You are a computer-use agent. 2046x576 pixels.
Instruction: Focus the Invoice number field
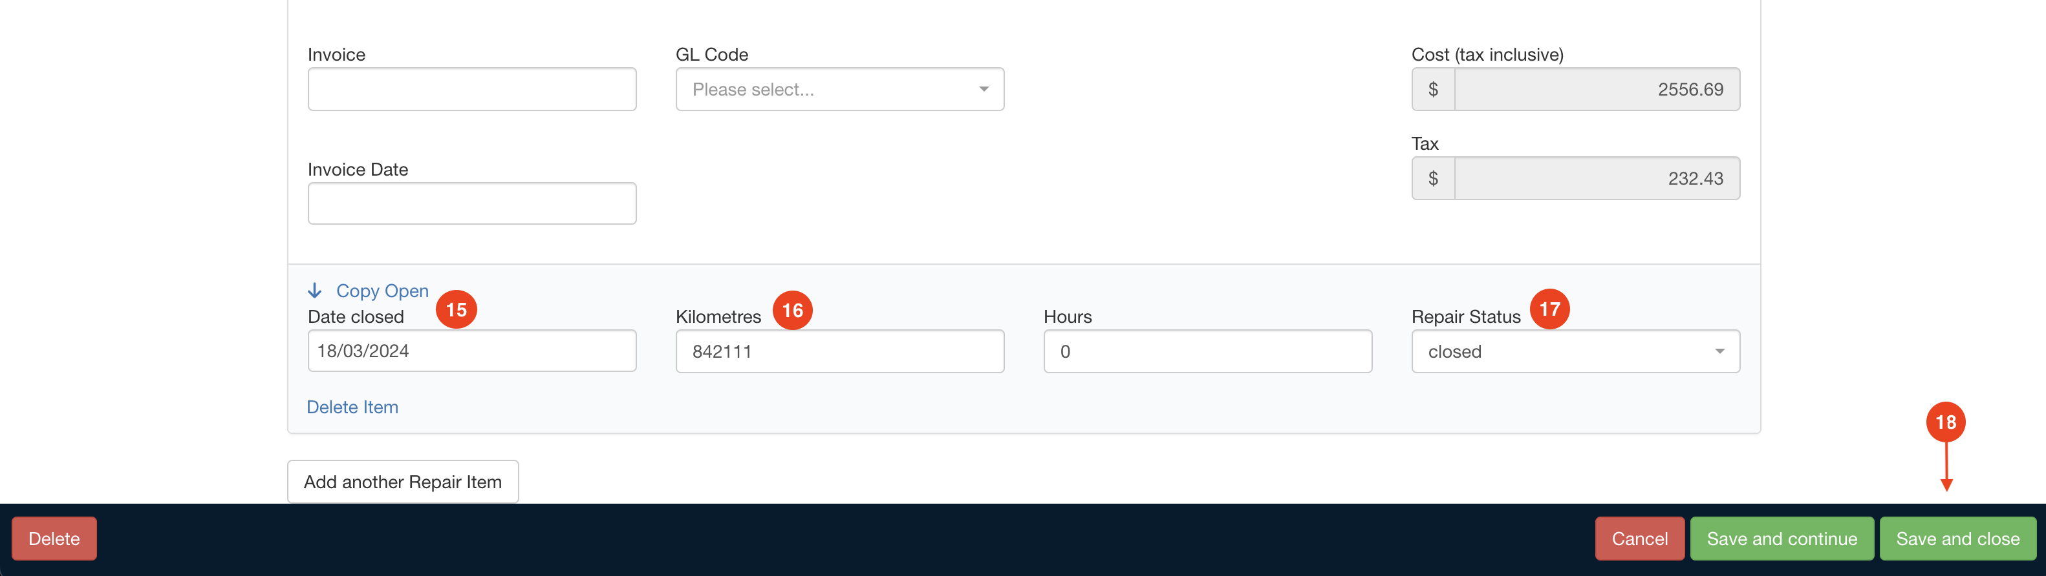(x=472, y=90)
